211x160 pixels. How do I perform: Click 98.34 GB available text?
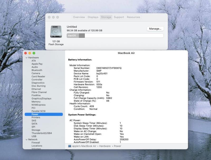point(84,30)
